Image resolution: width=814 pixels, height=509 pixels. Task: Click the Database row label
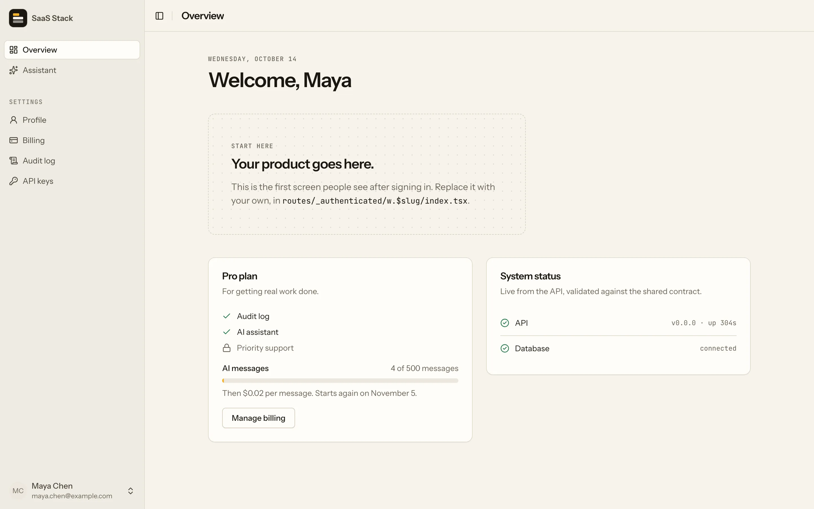pos(532,348)
